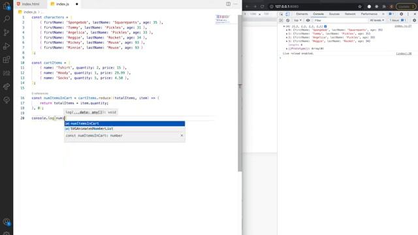Bookmark the page with star icon
Viewport: 418px width, 235px height.
point(360,7)
